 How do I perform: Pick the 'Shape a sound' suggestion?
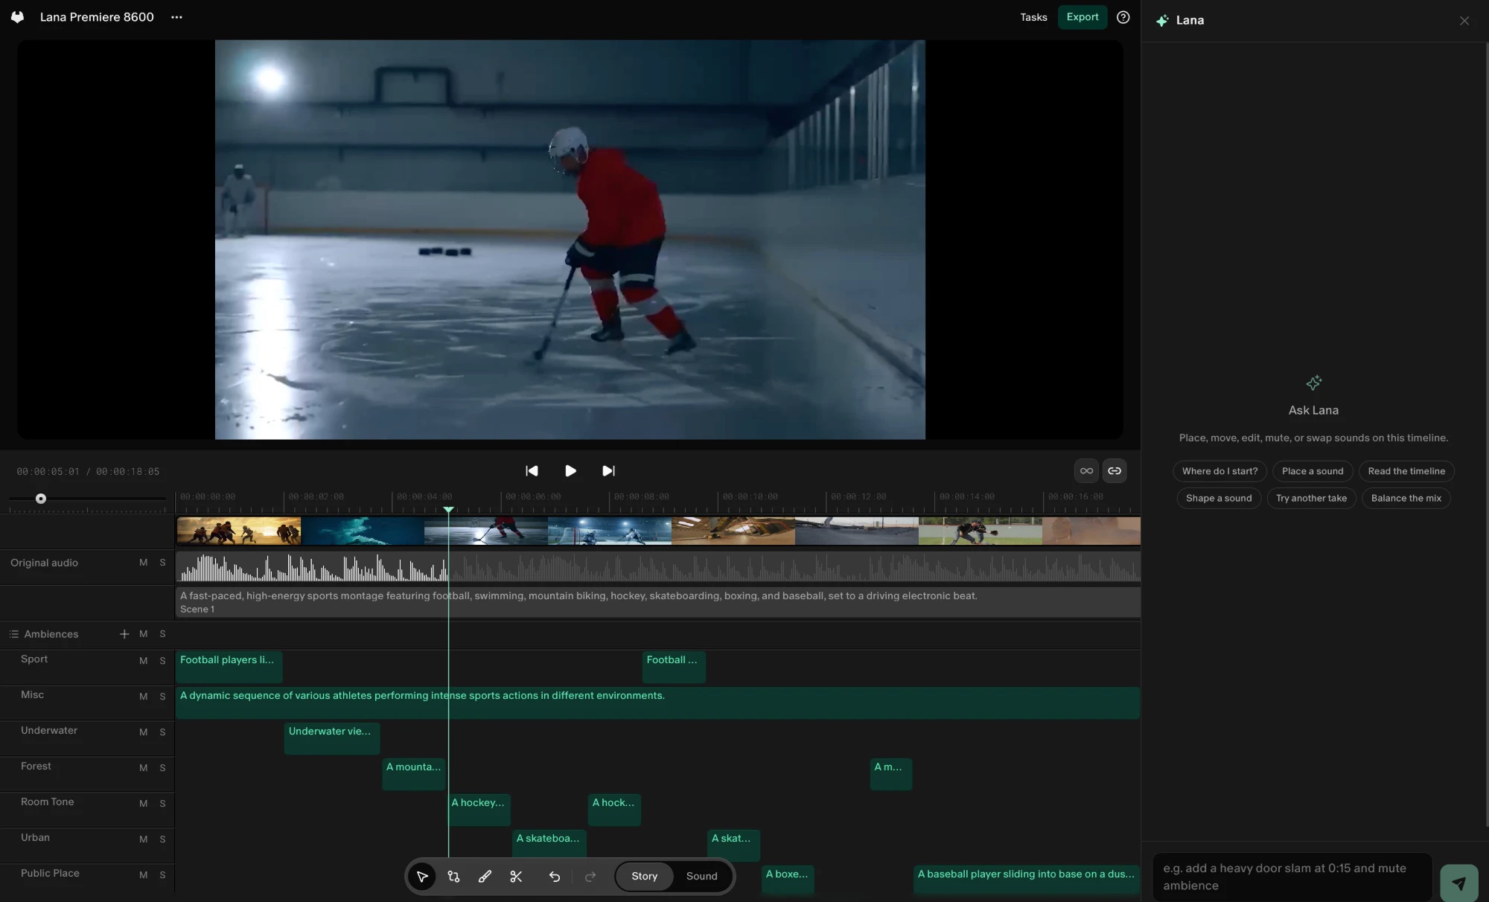pos(1219,499)
